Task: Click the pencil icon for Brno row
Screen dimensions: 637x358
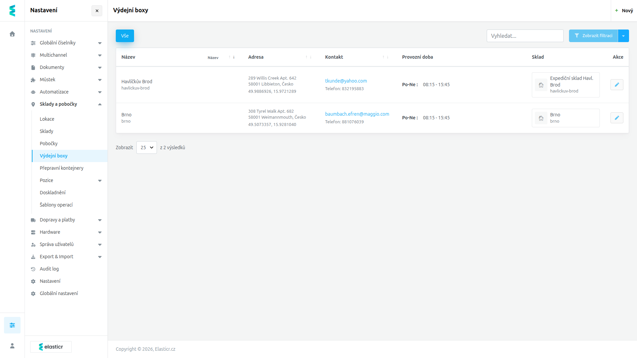Action: (x=617, y=118)
